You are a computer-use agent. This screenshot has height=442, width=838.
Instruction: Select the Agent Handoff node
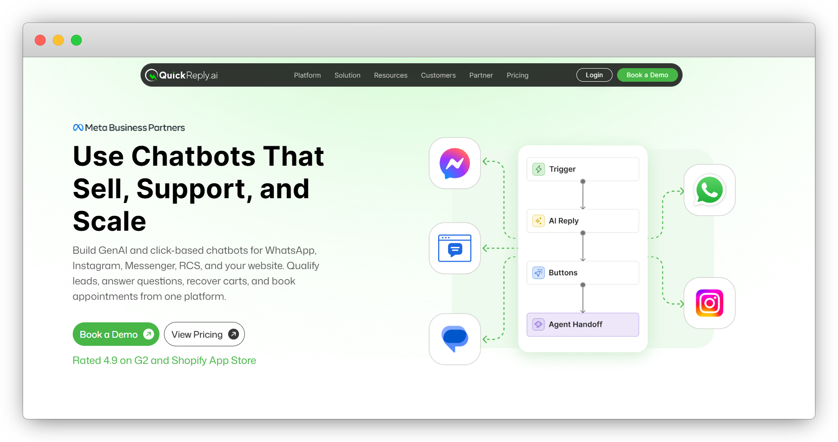coord(583,325)
